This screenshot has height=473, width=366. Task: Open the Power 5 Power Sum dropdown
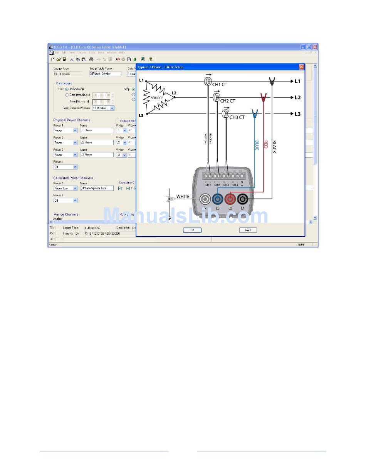75,189
